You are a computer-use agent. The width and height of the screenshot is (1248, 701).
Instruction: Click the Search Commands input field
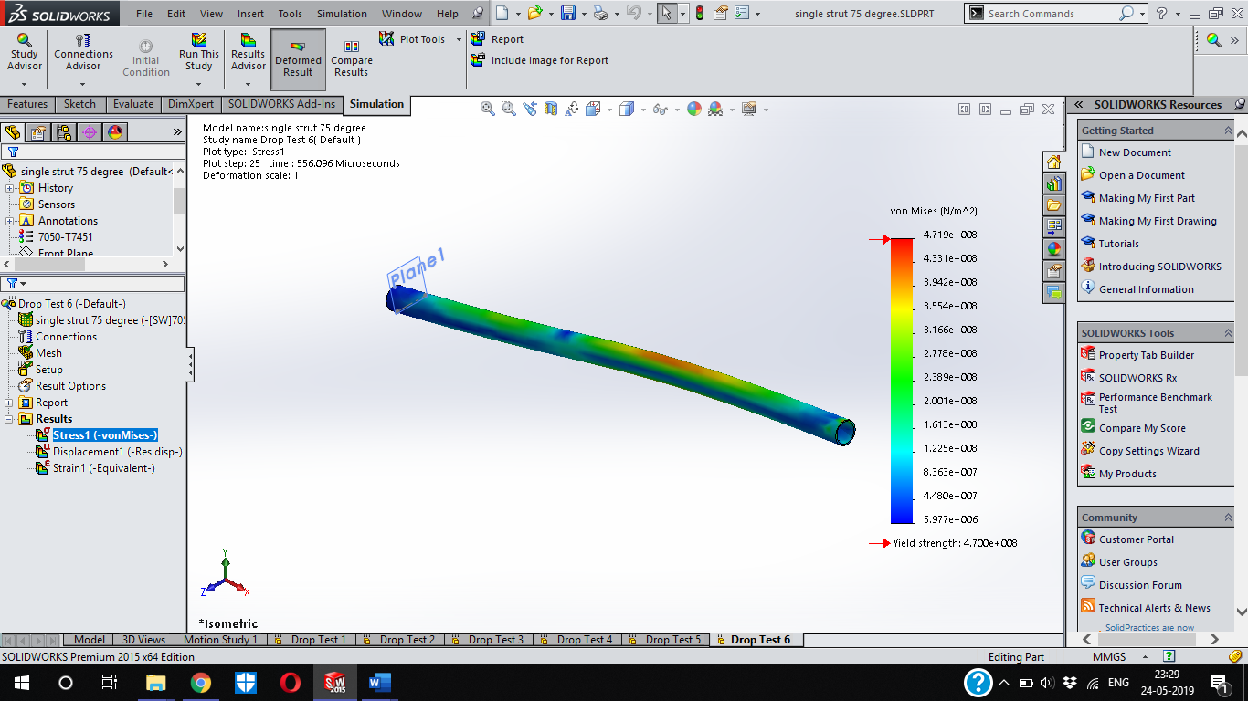click(x=1051, y=14)
